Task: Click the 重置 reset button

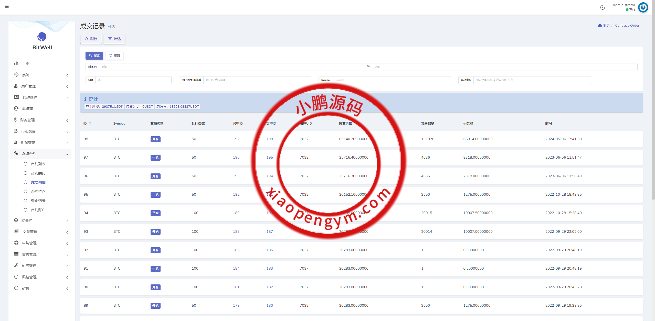Action: tap(114, 56)
